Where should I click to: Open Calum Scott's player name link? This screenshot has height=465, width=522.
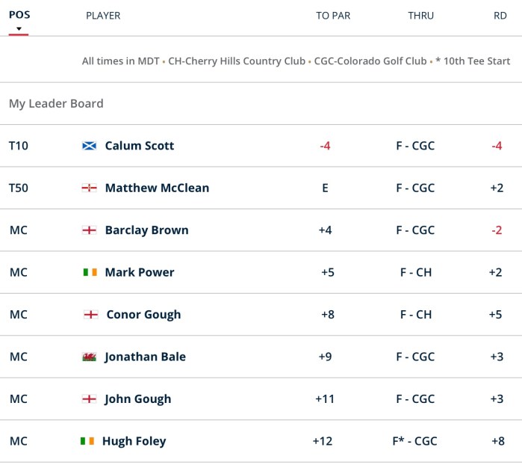[x=140, y=146]
